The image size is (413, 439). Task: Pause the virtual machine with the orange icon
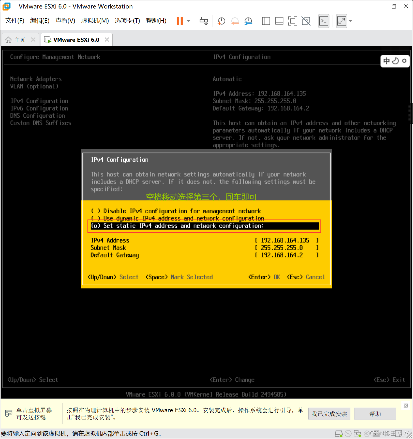[x=180, y=21]
